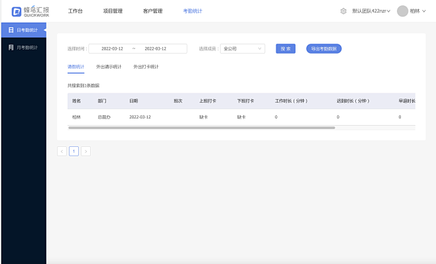The width and height of the screenshot is (436, 264).
Task: Open the 全公司 member dropdown
Action: pyautogui.click(x=243, y=48)
